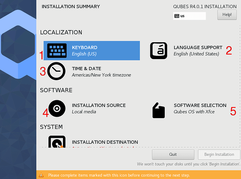Open the INSTALLATION SOURCE label

click(x=99, y=105)
